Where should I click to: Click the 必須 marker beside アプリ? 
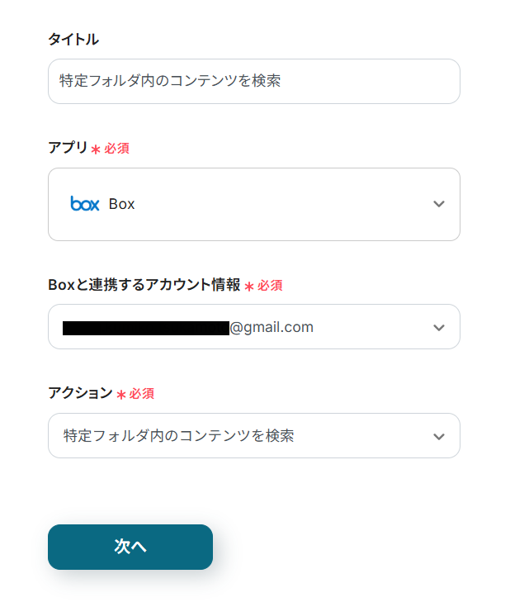tap(116, 149)
